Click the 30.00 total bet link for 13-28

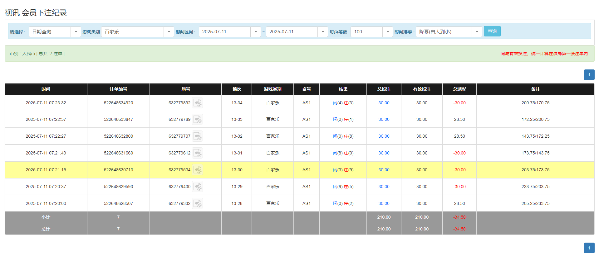[x=384, y=204]
